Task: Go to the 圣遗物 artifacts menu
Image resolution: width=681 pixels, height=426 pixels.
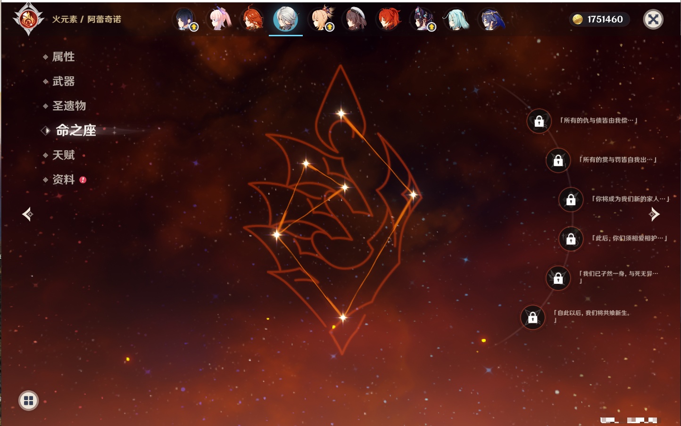Action: click(69, 106)
